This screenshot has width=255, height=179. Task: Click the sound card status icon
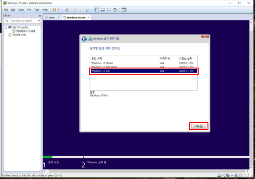pos(236,176)
